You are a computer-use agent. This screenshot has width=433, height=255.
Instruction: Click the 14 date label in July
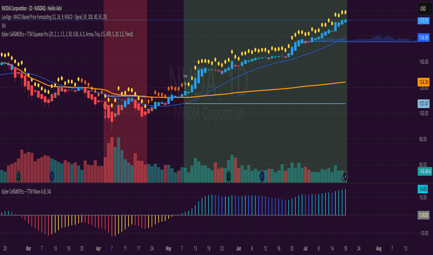[x=332, y=249]
